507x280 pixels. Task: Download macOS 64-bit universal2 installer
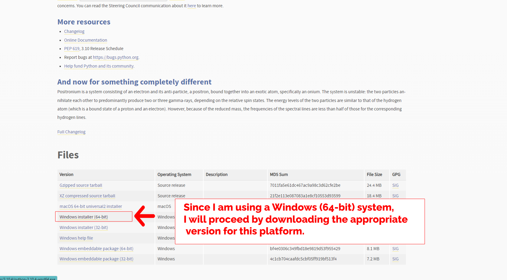(91, 206)
